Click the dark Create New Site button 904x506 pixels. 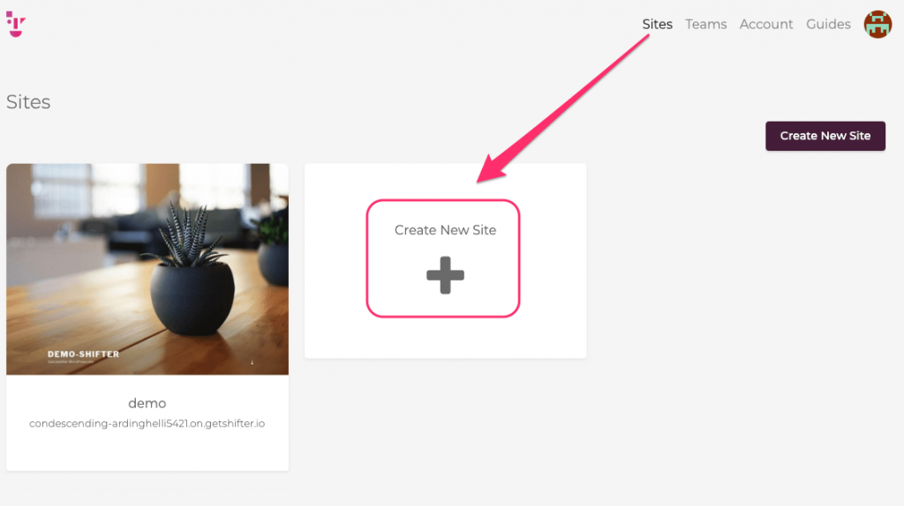click(825, 136)
